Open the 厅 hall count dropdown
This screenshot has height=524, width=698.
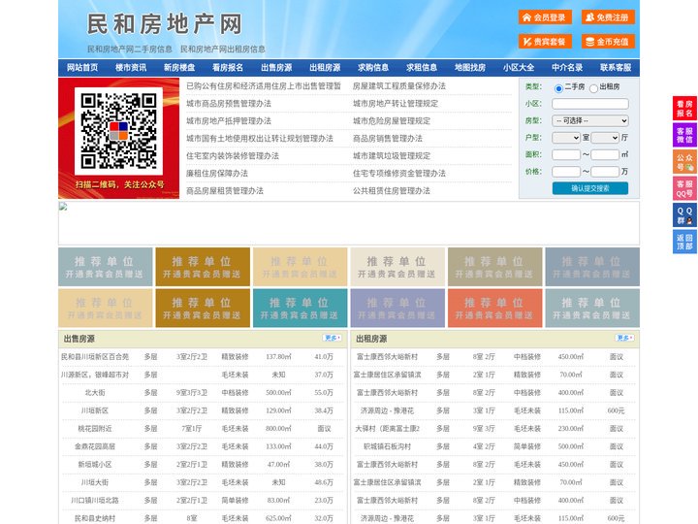click(x=605, y=138)
